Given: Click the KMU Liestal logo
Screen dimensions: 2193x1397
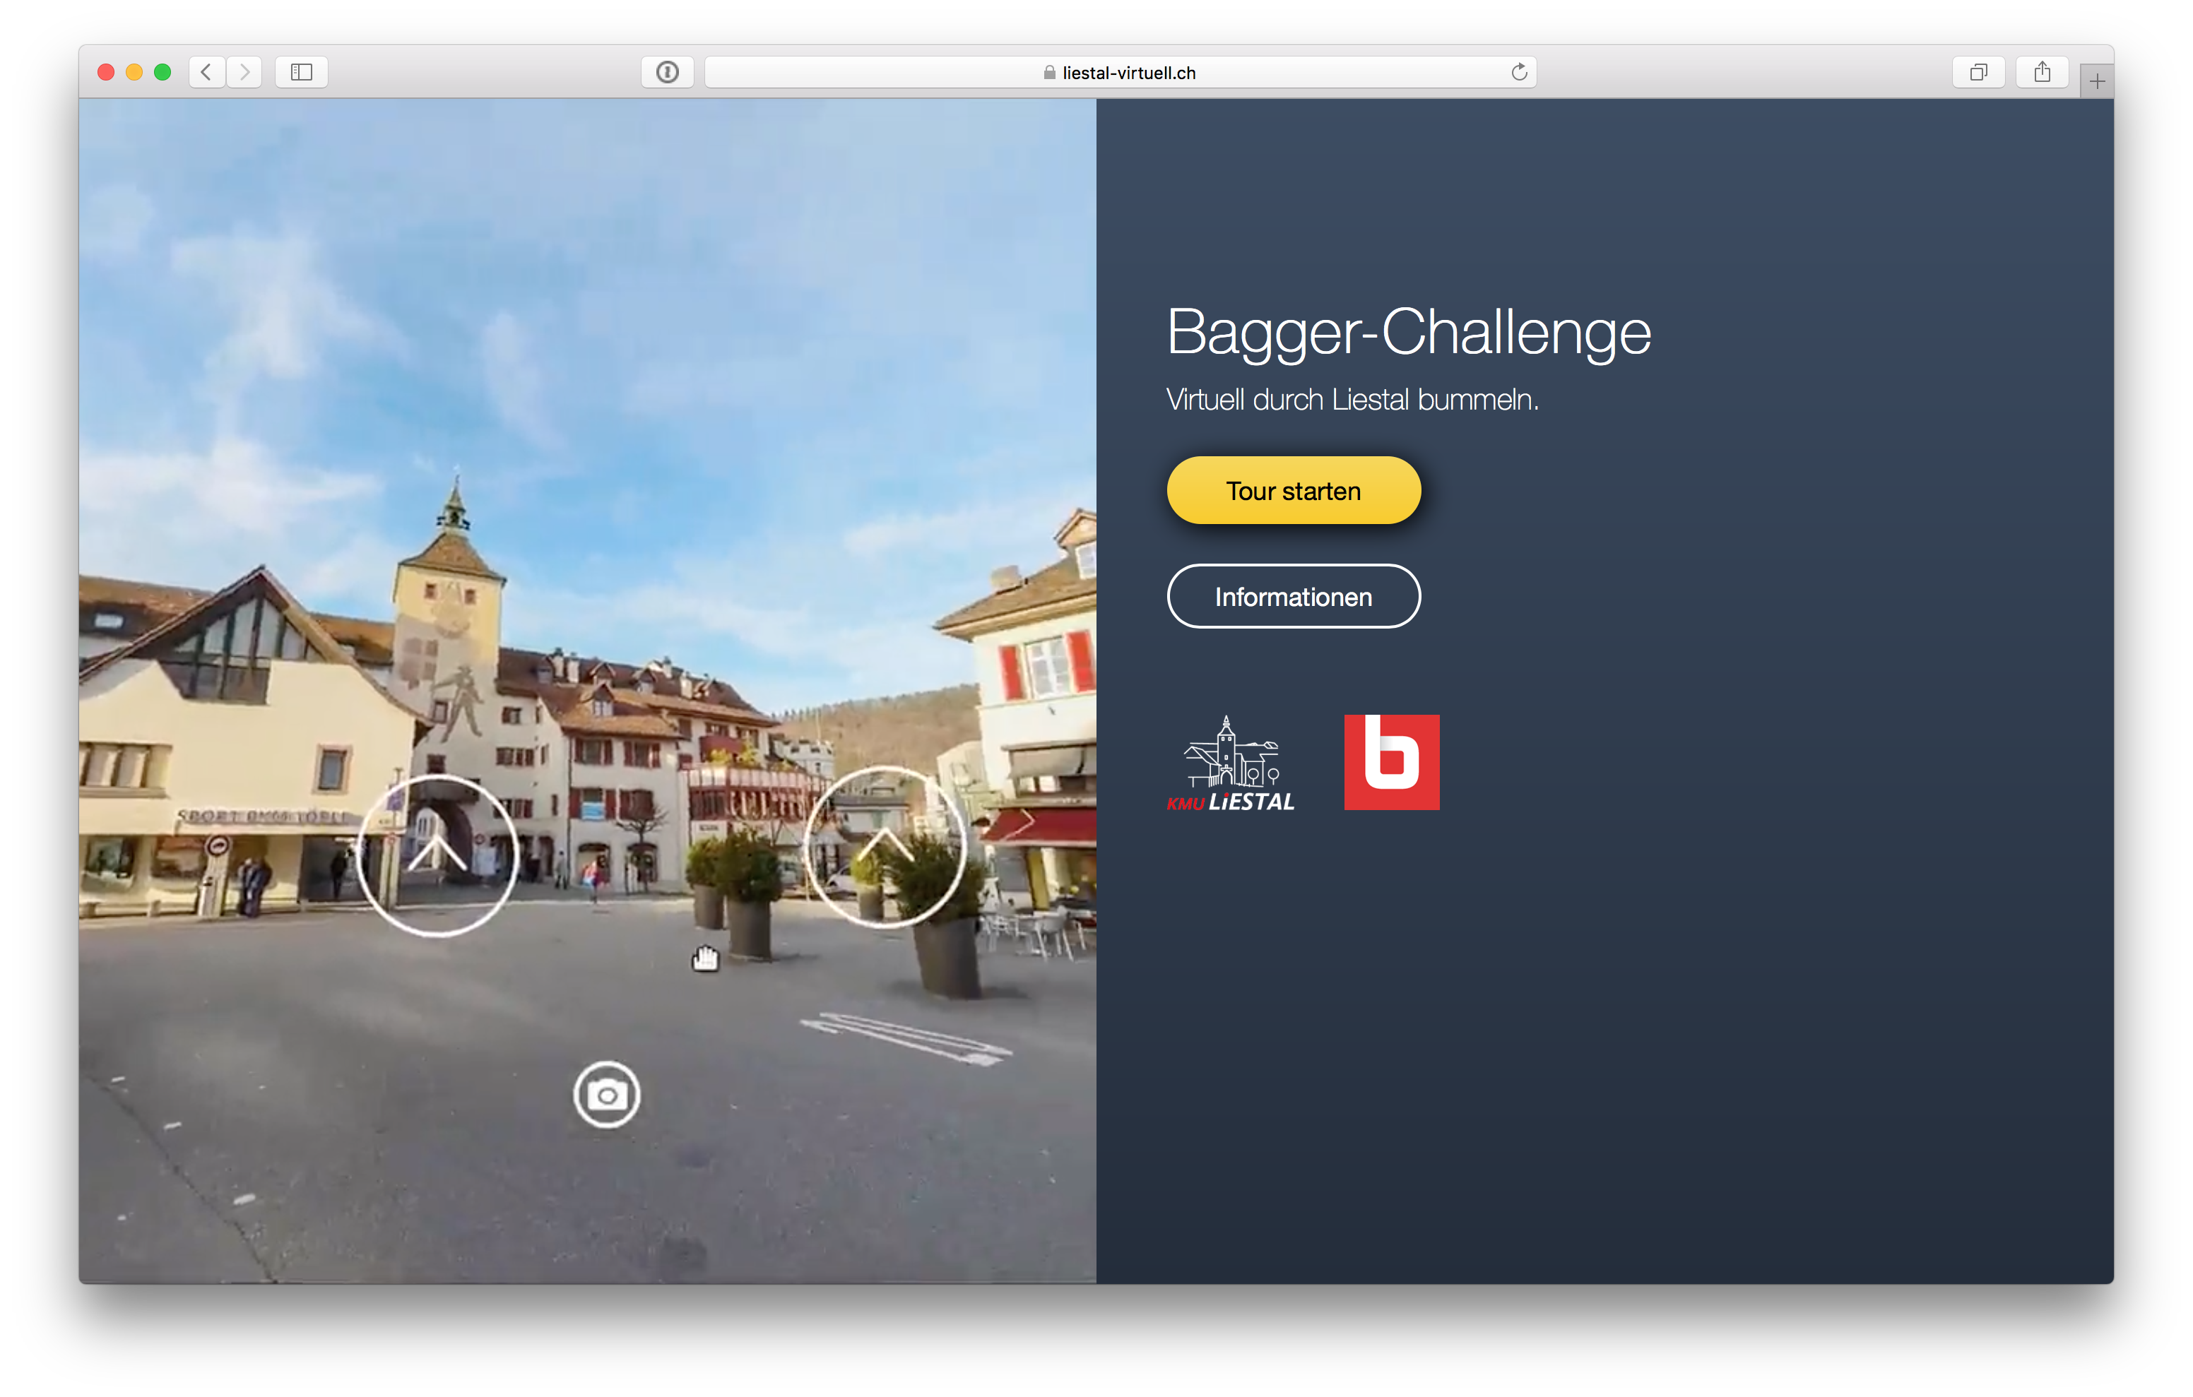Looking at the screenshot, I should [1230, 764].
